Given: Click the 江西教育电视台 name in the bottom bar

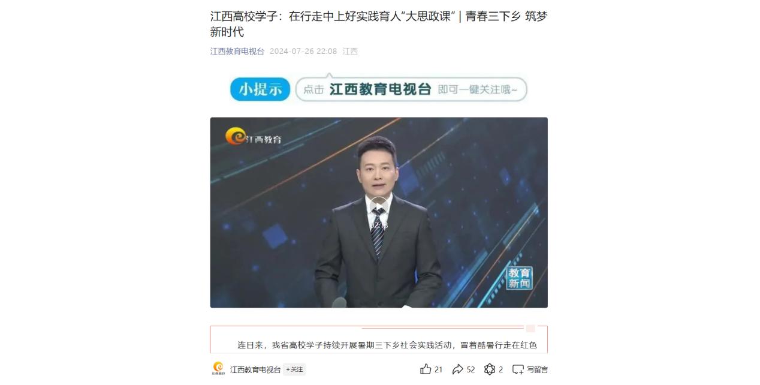Looking at the screenshot, I should (255, 369).
